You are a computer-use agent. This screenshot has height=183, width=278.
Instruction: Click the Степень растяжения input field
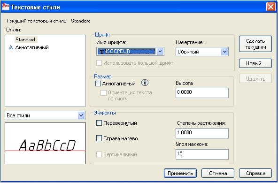[202, 133]
